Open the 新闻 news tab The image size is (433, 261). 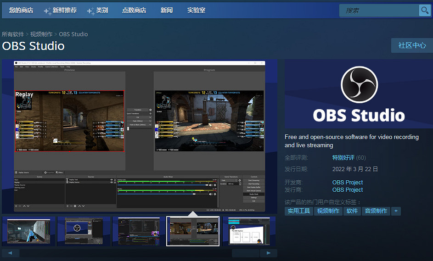167,10
